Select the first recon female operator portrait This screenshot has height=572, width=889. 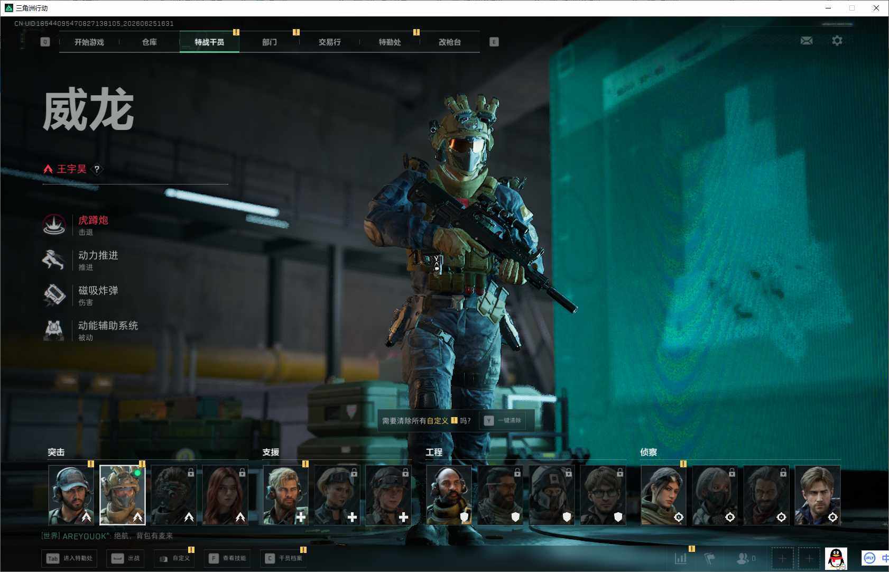pos(663,495)
